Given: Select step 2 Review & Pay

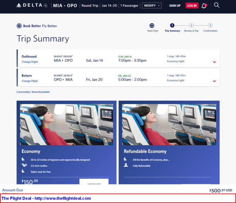Looking at the screenshot, I should coord(191,28).
